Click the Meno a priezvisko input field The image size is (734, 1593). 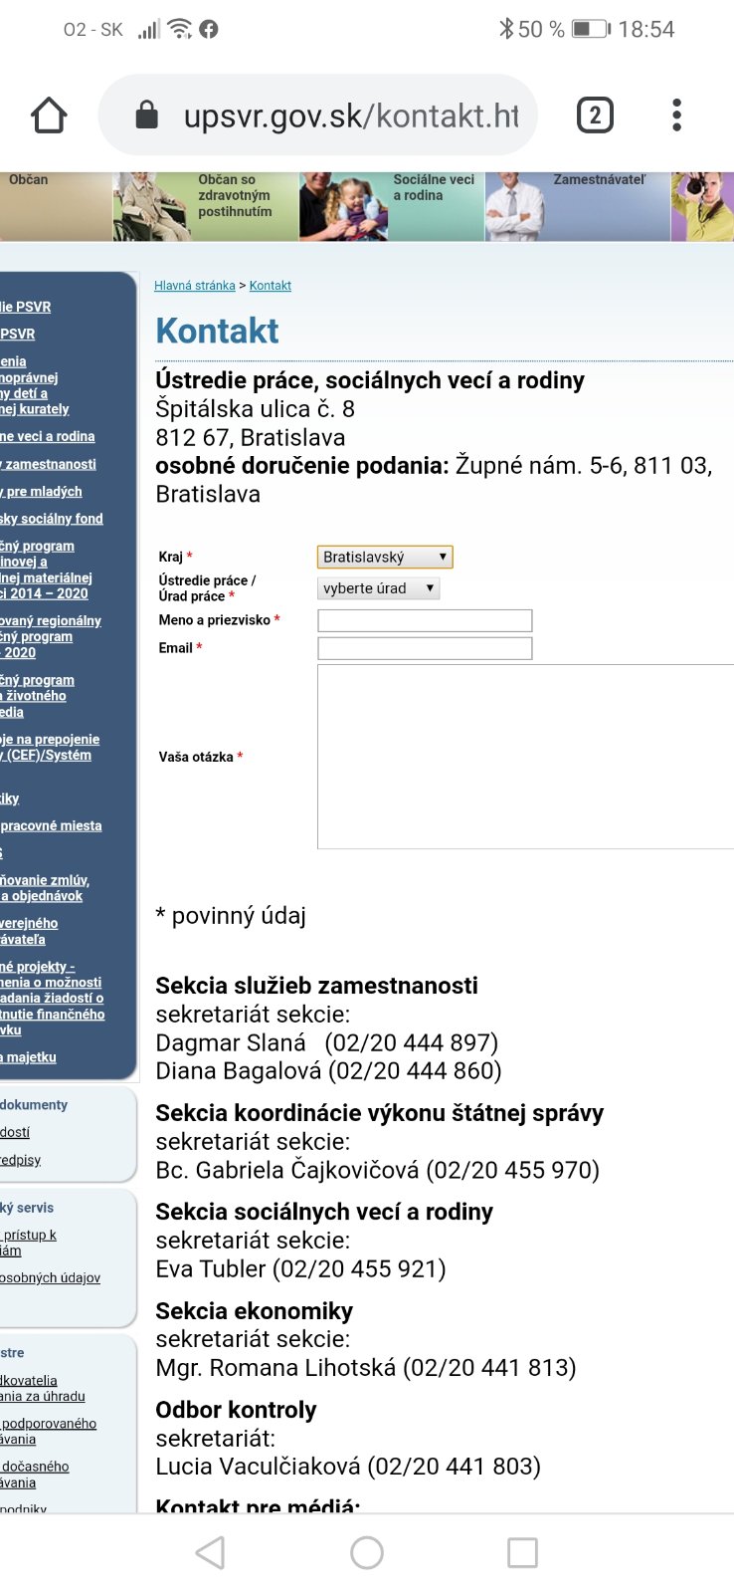click(425, 620)
